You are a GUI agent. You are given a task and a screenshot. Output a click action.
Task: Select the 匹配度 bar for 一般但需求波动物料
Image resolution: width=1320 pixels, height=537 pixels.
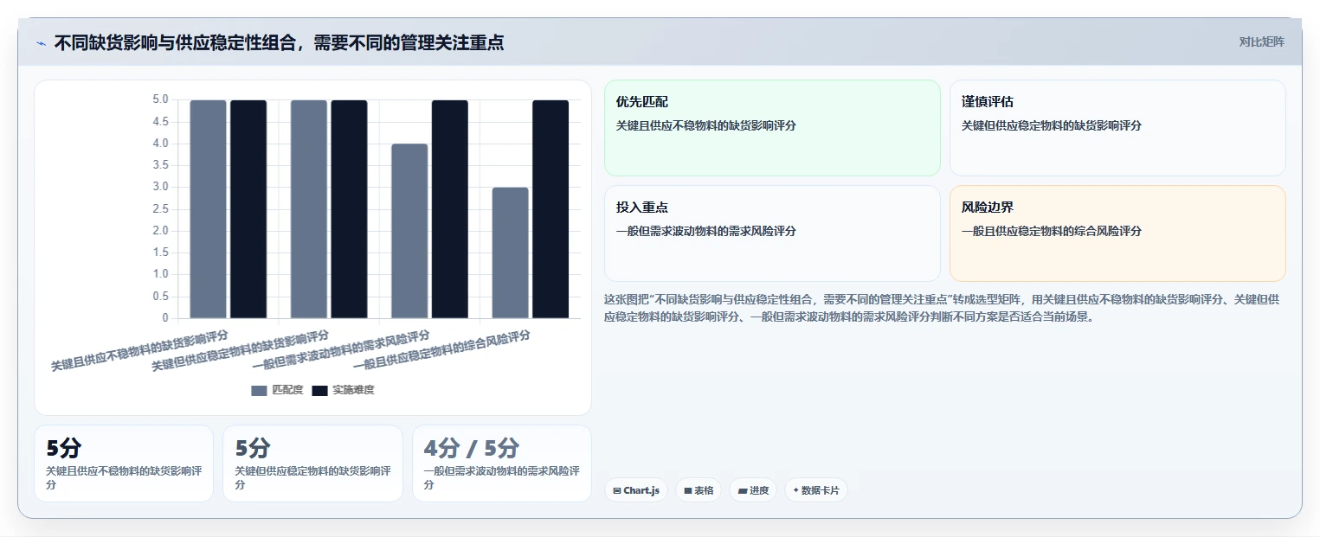[x=409, y=231]
